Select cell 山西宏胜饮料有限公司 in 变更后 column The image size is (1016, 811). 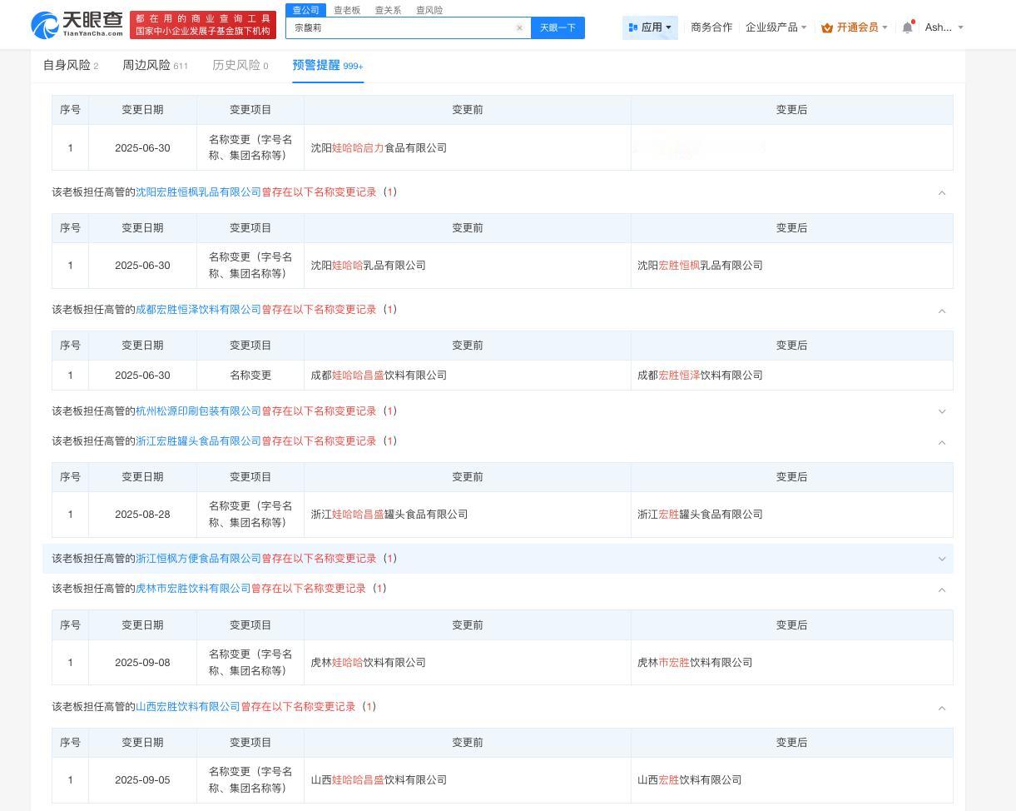(x=791, y=780)
